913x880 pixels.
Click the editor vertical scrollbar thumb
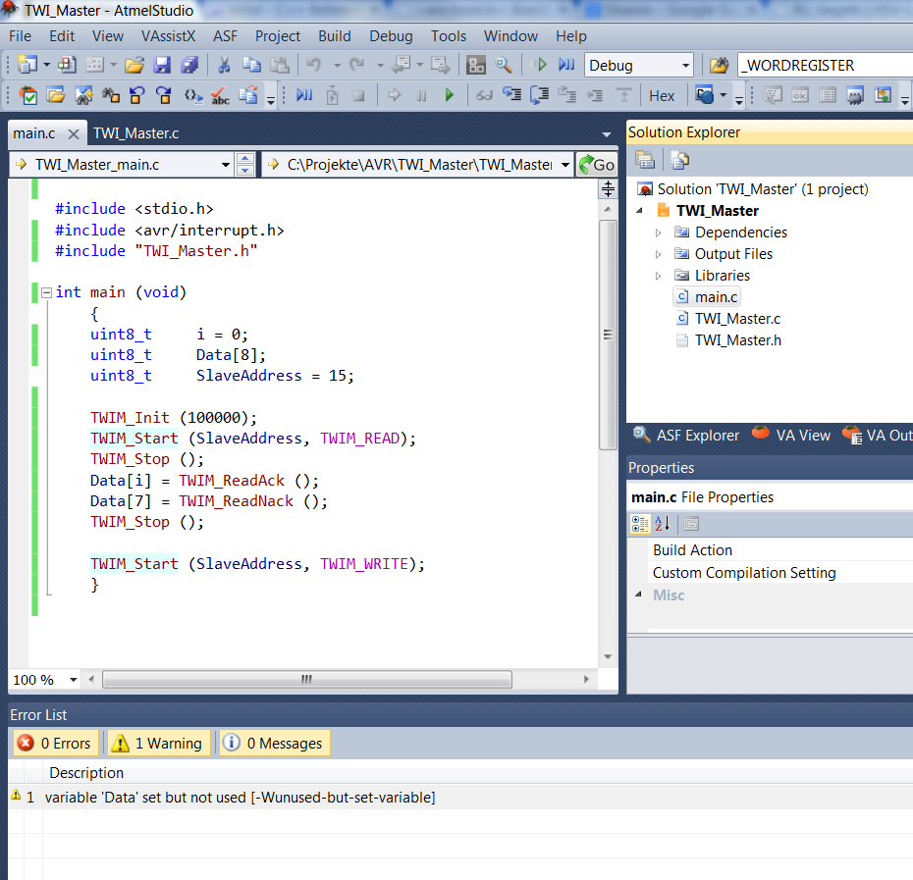[x=608, y=335]
